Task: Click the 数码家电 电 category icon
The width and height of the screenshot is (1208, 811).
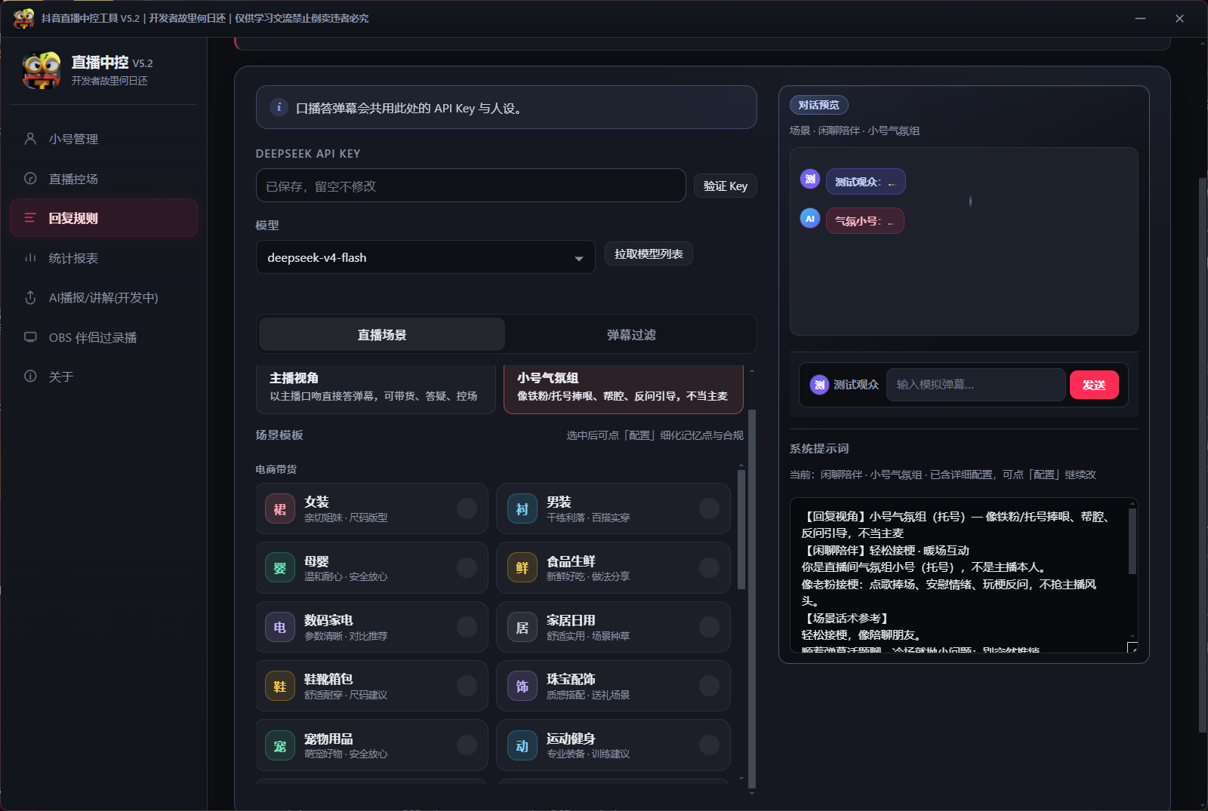Action: [x=280, y=627]
